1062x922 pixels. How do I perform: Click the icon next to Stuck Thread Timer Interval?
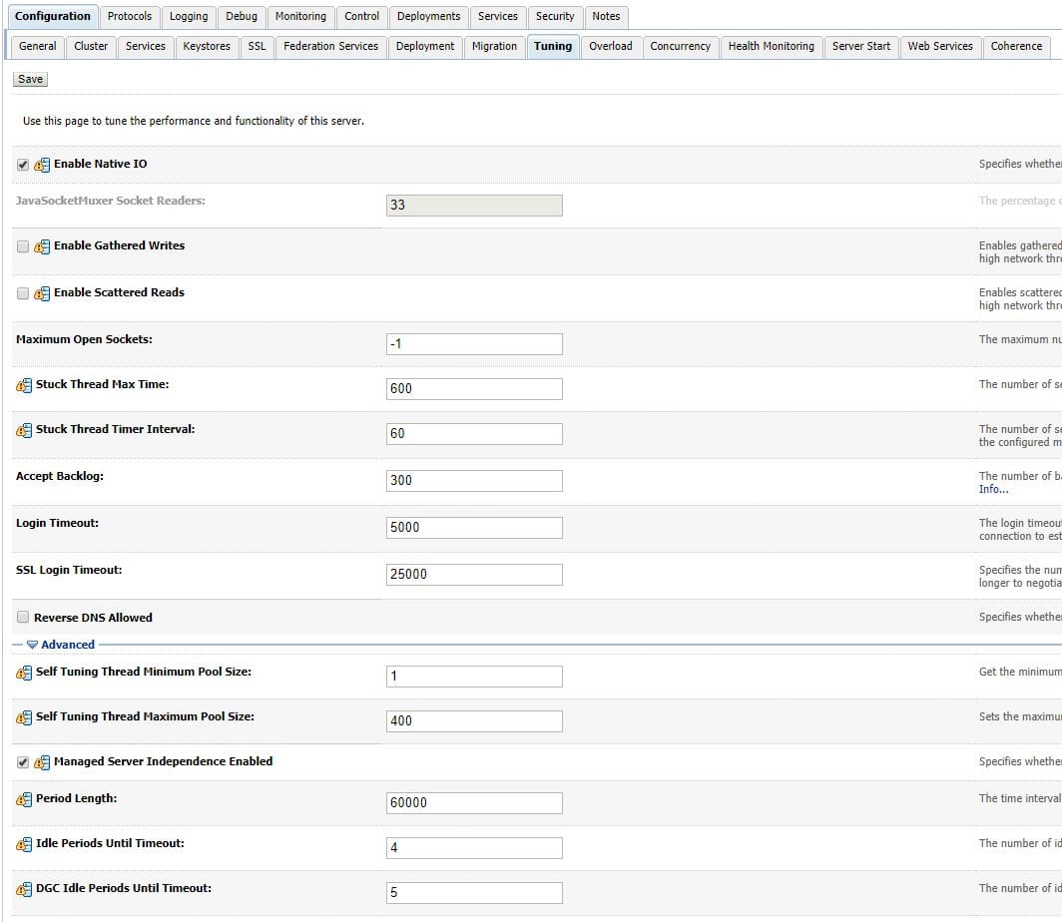22,428
